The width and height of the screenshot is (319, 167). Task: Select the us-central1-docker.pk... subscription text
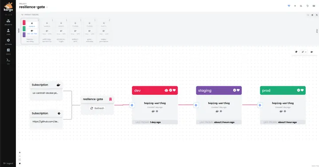pyautogui.click(x=45, y=93)
